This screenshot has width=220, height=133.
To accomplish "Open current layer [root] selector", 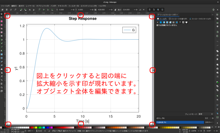I will coord(40,131).
